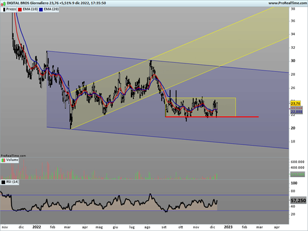Click the 36 price axis label
Screen dimensions: 308x231
(293, 21)
